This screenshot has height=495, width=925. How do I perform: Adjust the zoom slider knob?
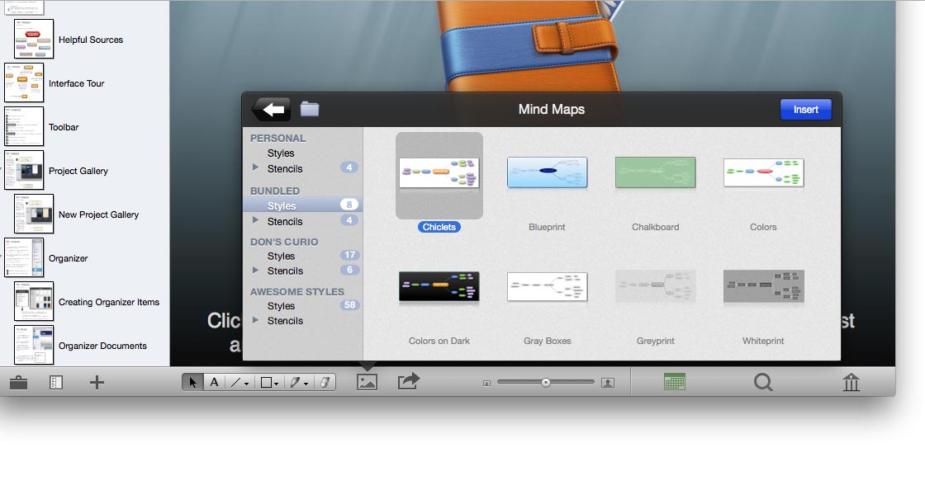coord(546,382)
